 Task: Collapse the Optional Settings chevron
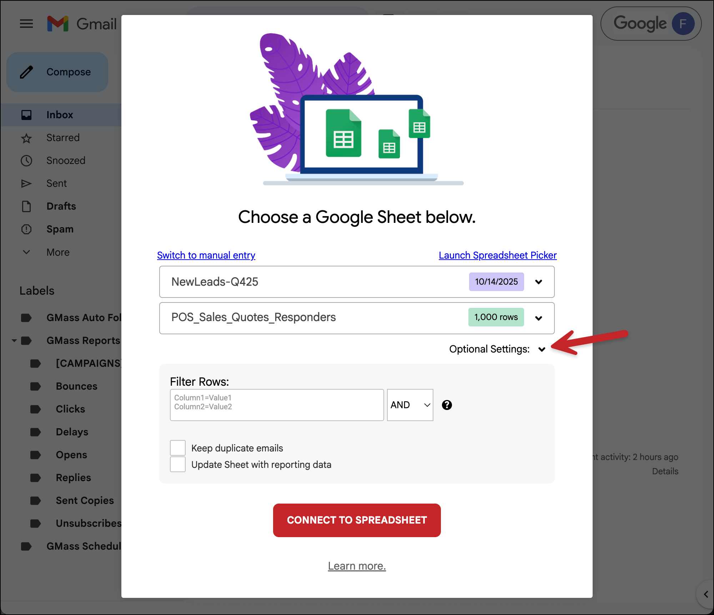tap(542, 349)
